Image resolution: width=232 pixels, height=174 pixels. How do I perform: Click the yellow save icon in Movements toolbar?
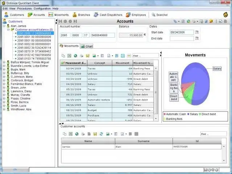coord(88,56)
